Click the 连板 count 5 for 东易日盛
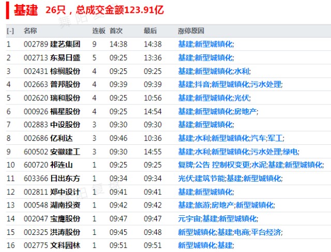The image size is (331, 252). (94, 57)
